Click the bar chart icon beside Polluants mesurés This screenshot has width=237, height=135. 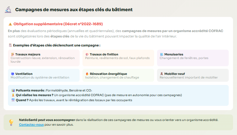(13, 90)
